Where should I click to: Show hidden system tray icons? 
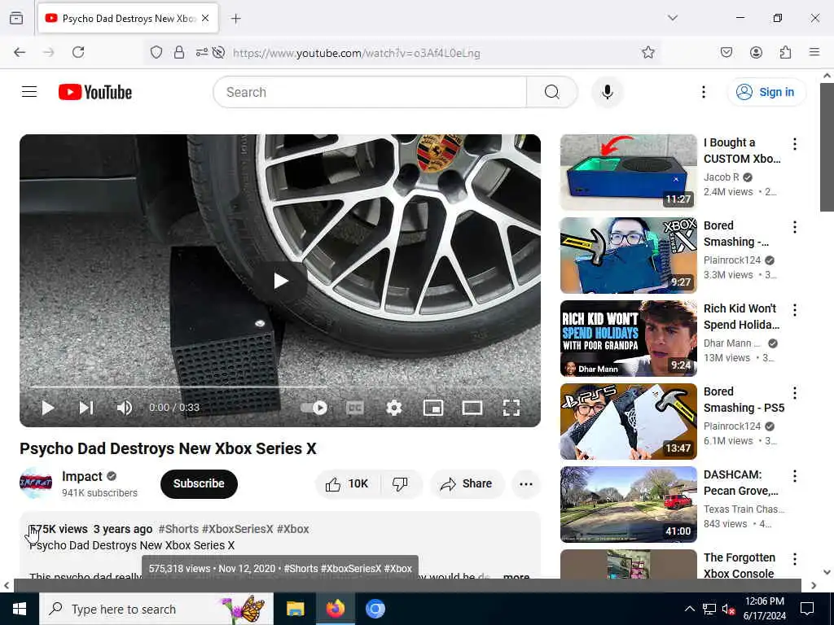[x=689, y=609]
